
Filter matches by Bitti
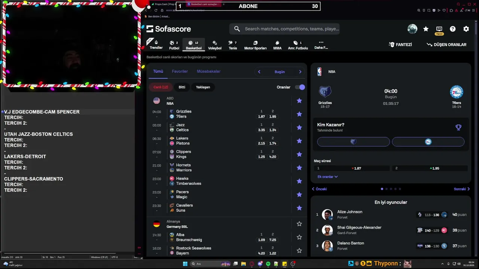(x=182, y=87)
